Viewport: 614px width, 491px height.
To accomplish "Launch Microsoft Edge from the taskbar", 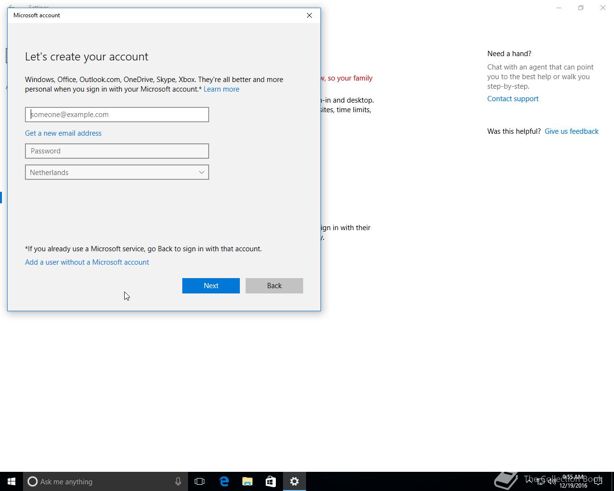I will pyautogui.click(x=224, y=481).
